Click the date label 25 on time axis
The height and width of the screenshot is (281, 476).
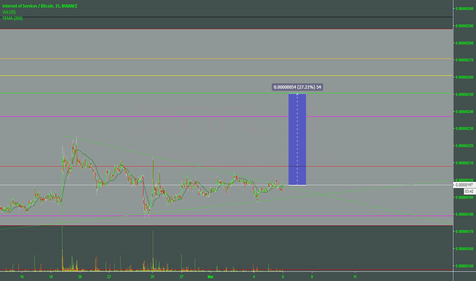coord(152,277)
